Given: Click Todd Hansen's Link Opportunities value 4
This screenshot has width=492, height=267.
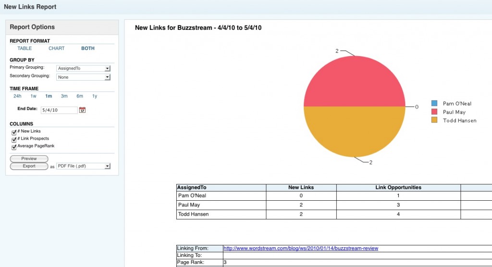Looking at the screenshot, I should point(398,214).
